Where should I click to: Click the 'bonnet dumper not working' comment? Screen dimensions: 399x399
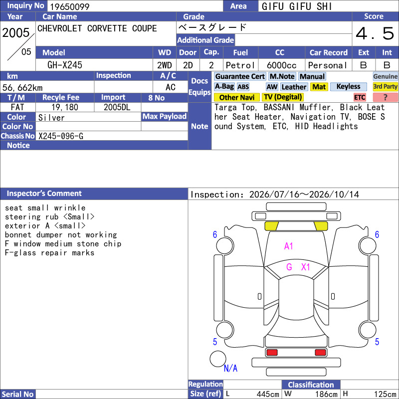tap(61, 234)
